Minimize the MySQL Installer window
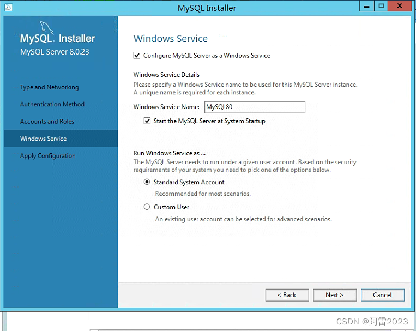 click(366, 6)
